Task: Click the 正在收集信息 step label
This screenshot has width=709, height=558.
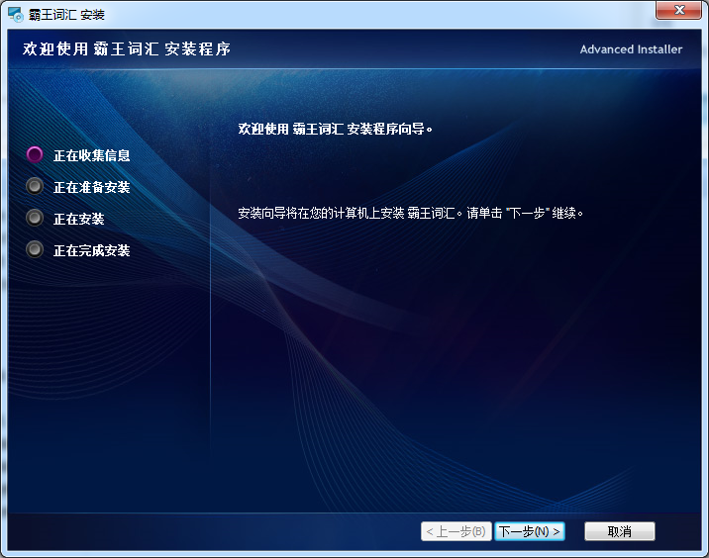Action: click(92, 155)
